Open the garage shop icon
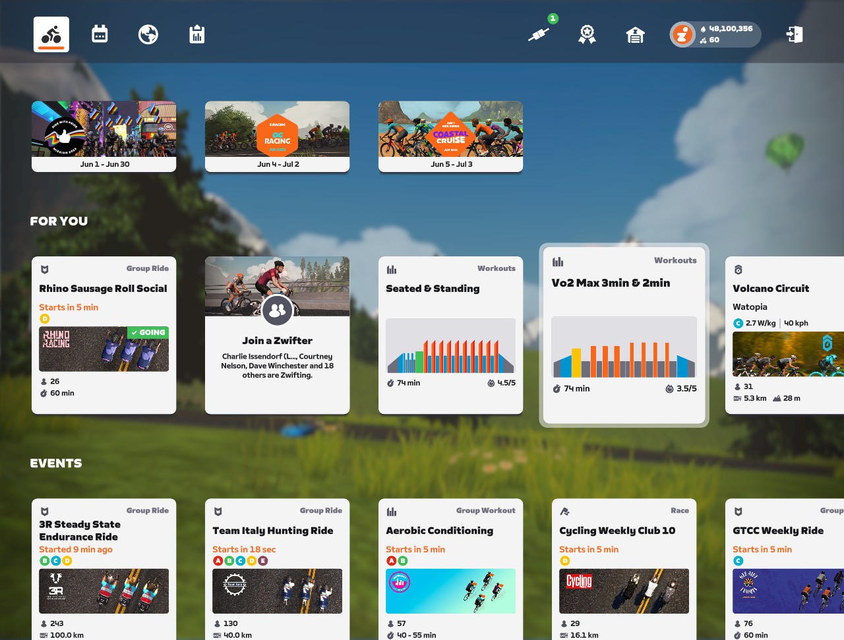 634,34
